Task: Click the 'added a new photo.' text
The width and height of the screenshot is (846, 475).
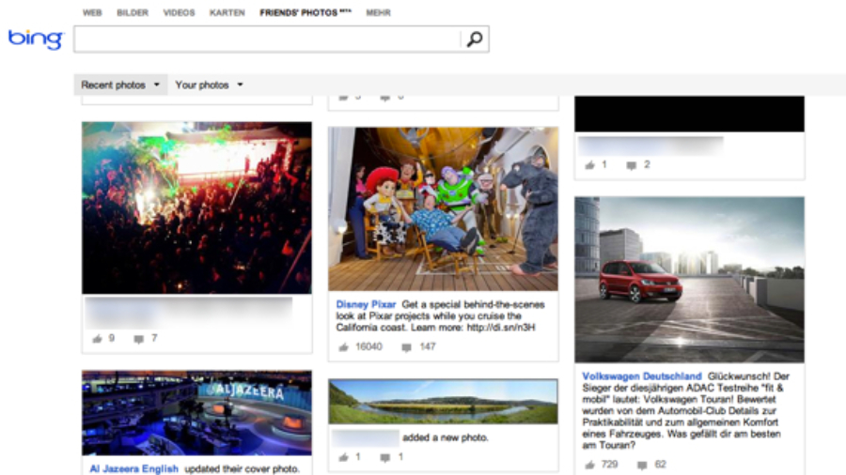Action: pos(446,437)
